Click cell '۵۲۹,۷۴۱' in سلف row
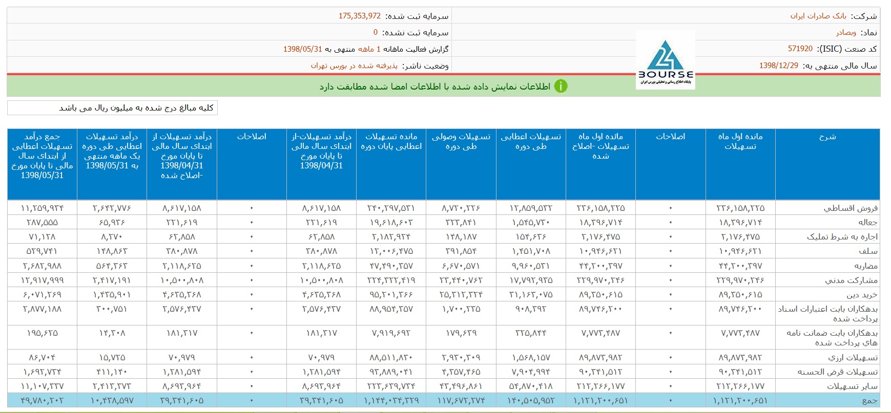The width and height of the screenshot is (891, 413). pos(42,251)
